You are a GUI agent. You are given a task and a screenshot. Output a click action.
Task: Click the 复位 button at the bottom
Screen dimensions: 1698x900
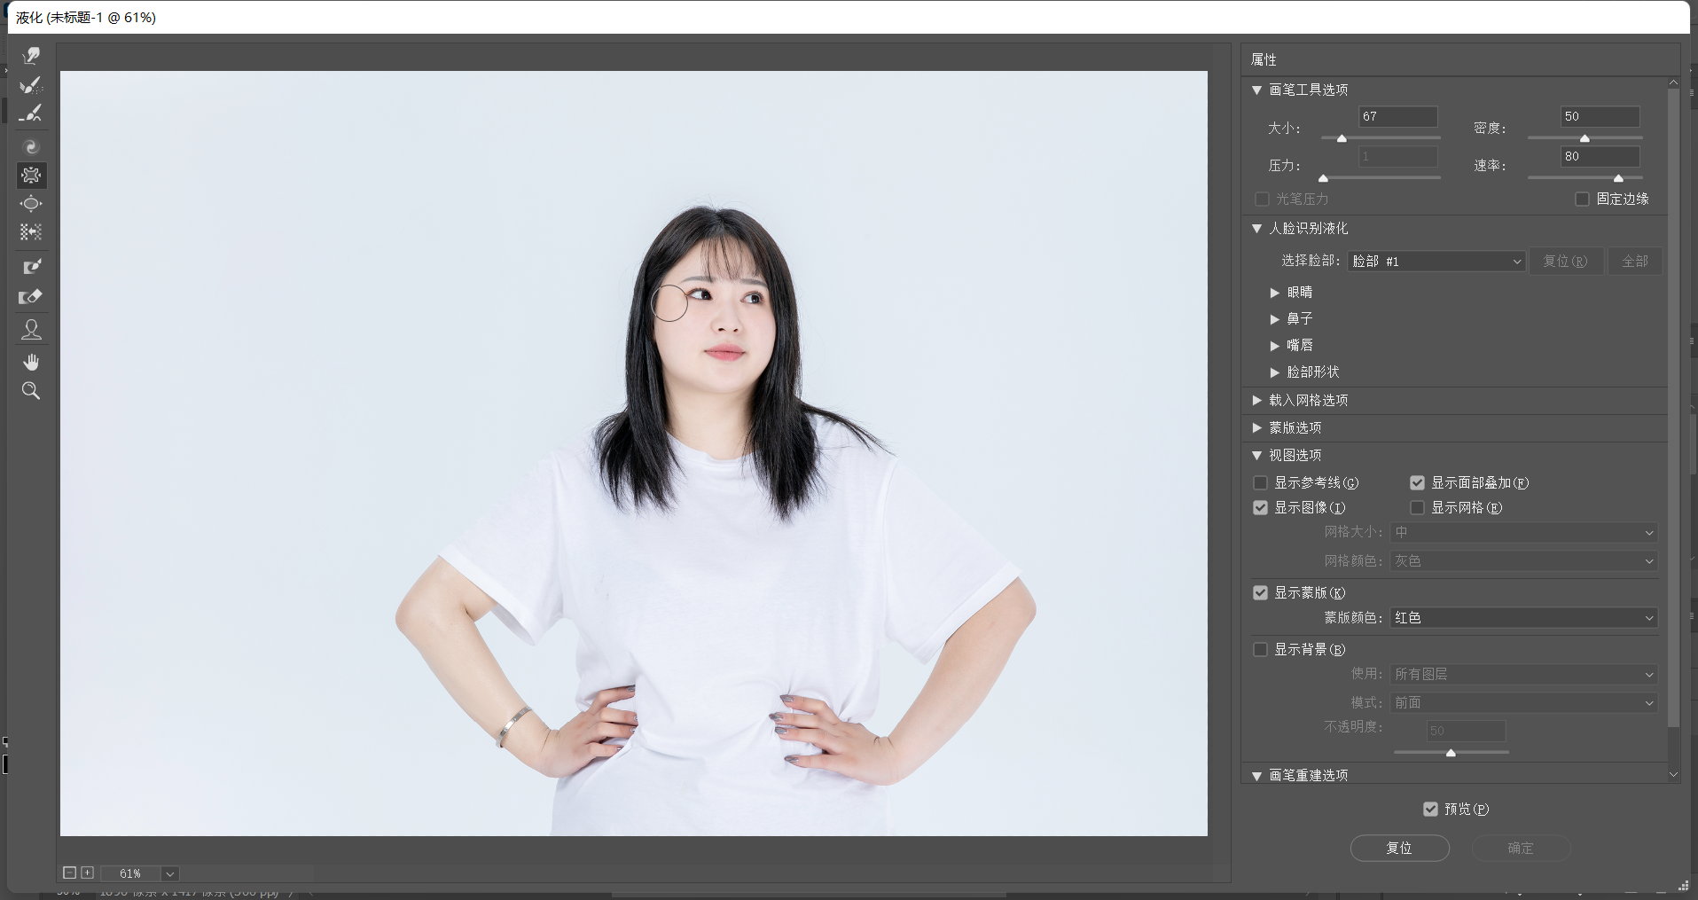[1399, 849]
